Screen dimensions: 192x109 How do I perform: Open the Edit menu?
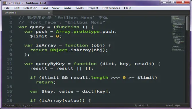pos(17,8)
